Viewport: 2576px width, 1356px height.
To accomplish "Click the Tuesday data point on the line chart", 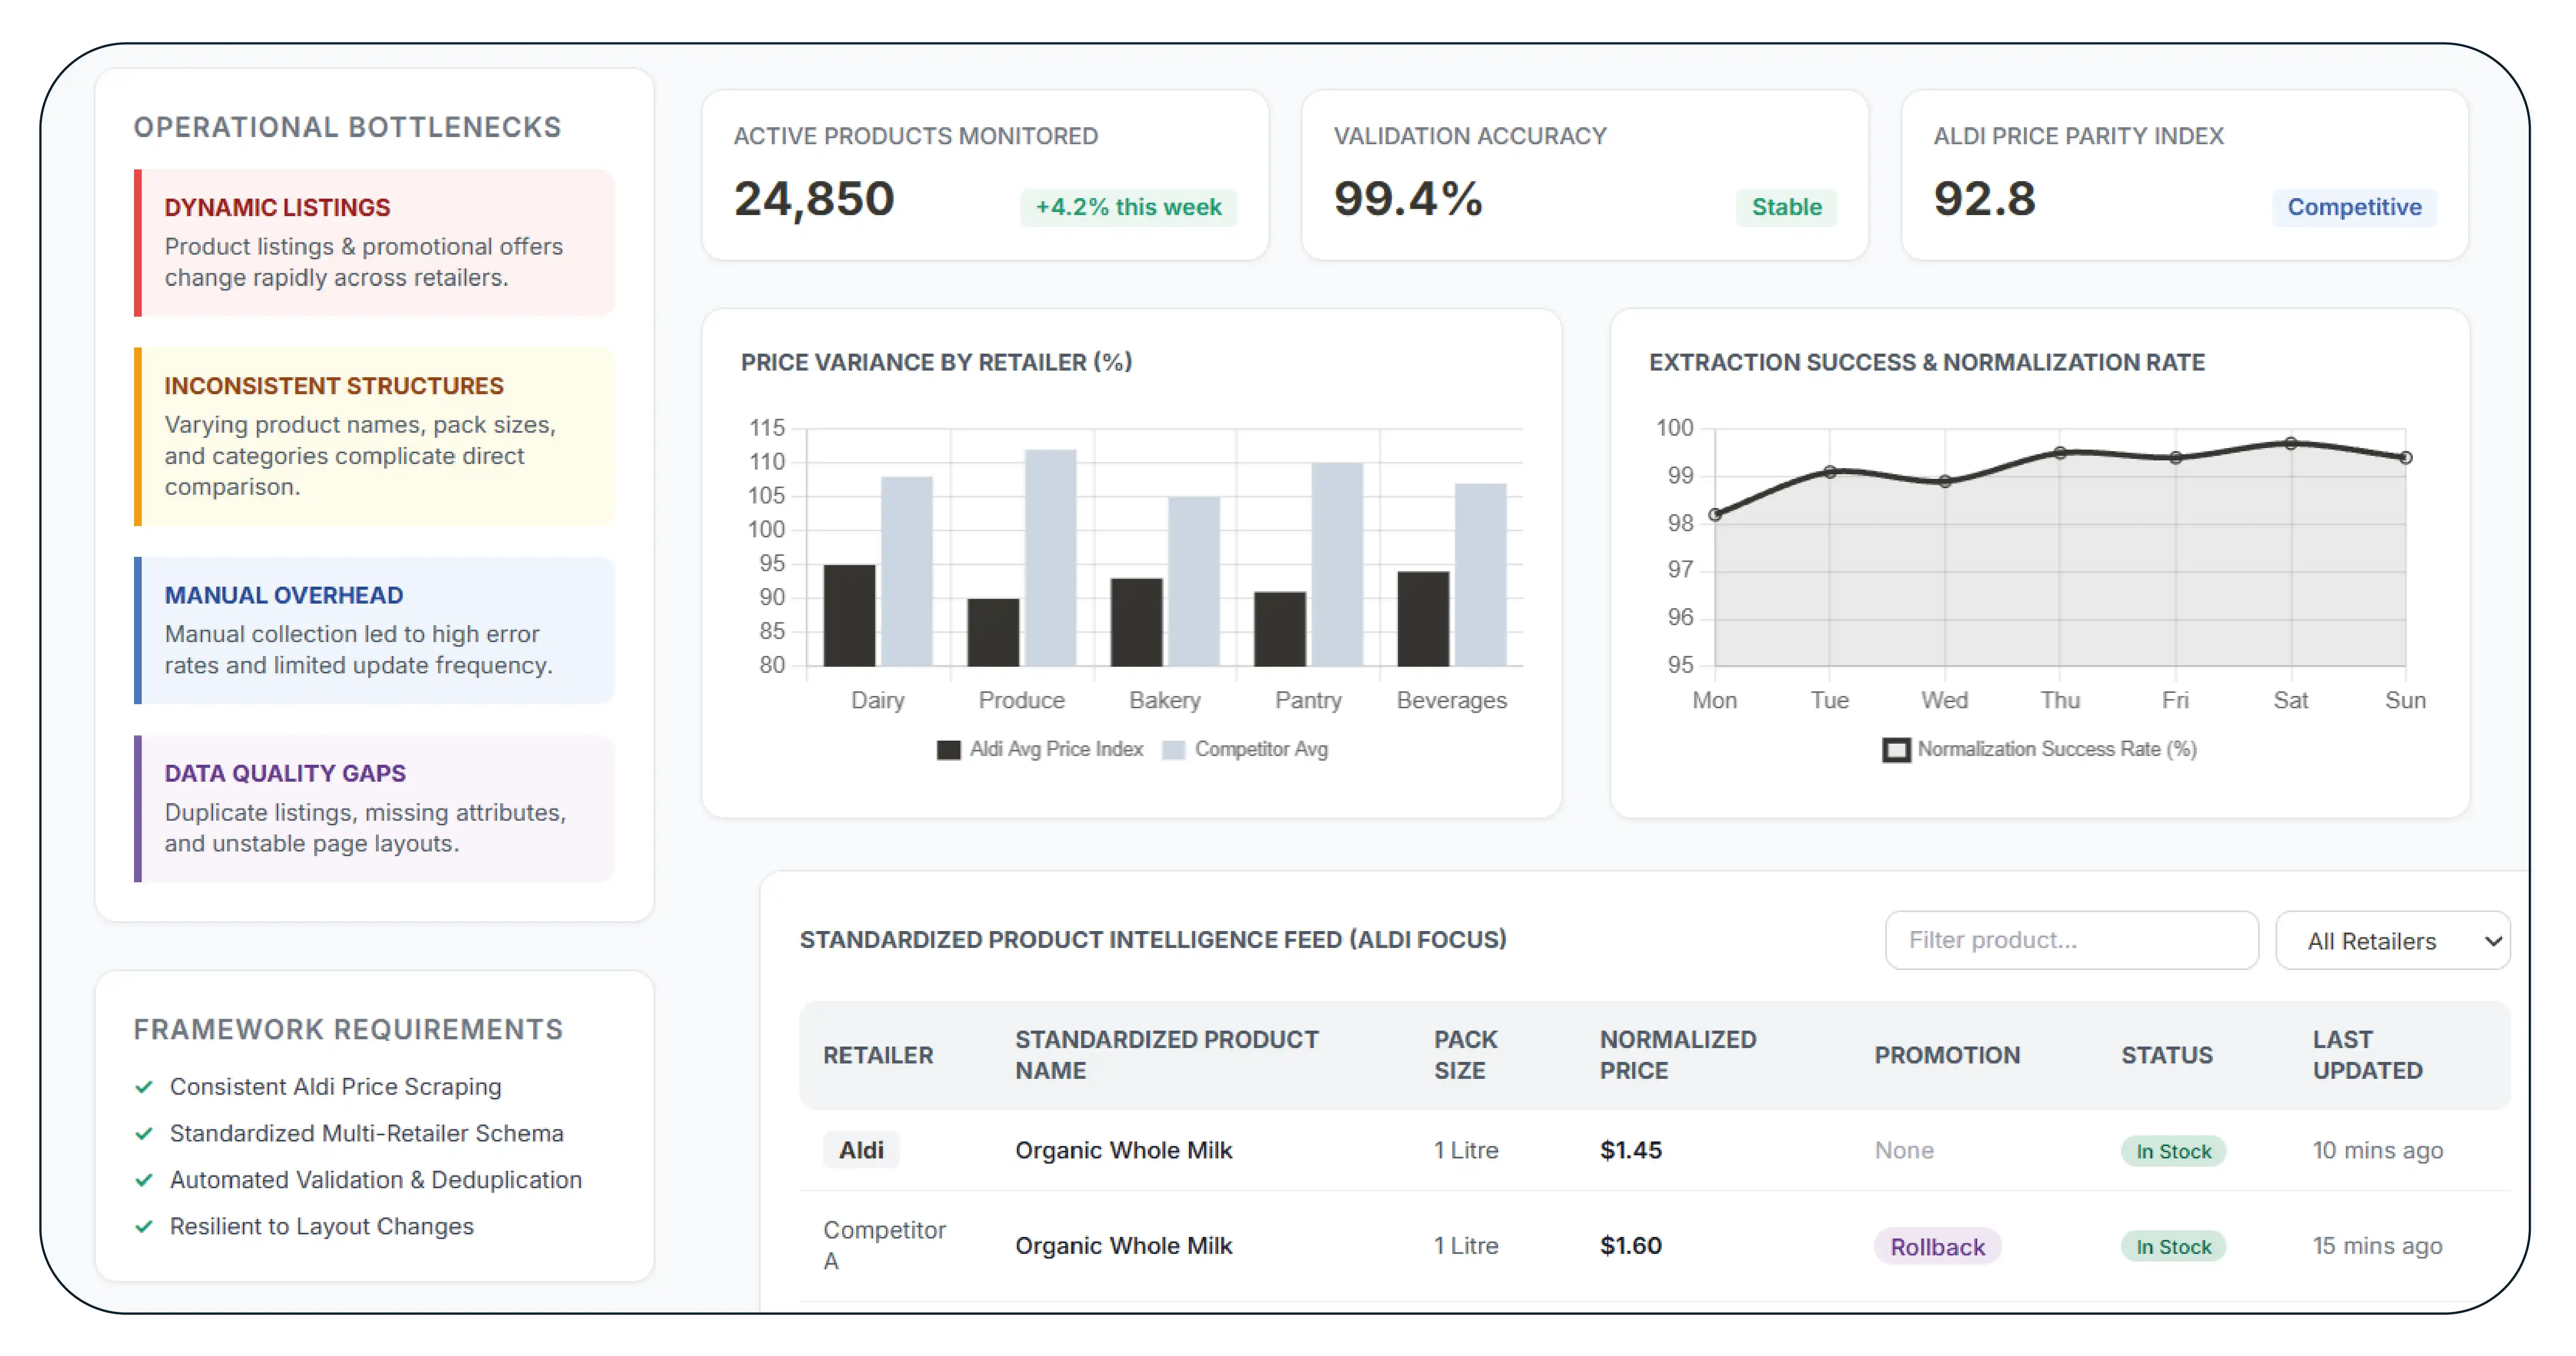I will click(1830, 472).
